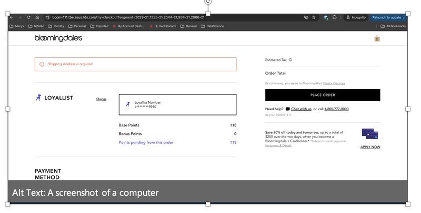Select the Loyallist Number card

(x=177, y=104)
